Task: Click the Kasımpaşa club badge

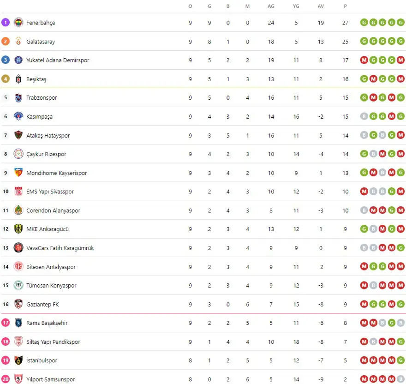Action: [x=18, y=117]
